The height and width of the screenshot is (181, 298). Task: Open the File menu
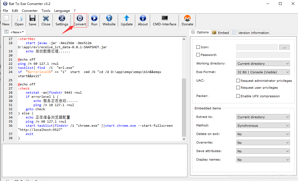[5, 10]
